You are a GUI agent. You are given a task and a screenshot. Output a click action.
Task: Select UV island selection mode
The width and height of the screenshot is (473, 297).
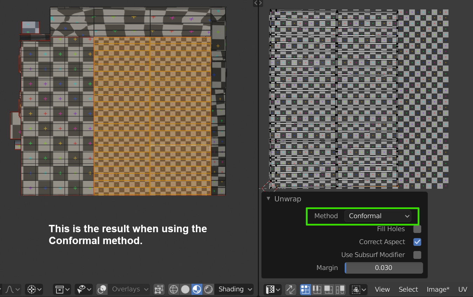(340, 290)
